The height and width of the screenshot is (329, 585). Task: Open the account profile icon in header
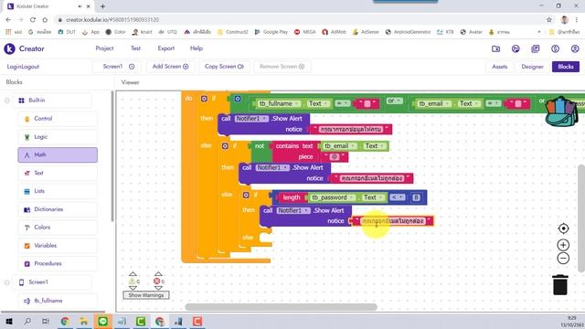pyautogui.click(x=575, y=48)
